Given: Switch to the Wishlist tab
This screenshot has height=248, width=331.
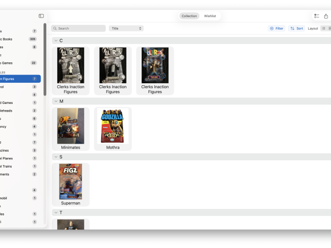Looking at the screenshot, I should pyautogui.click(x=210, y=16).
